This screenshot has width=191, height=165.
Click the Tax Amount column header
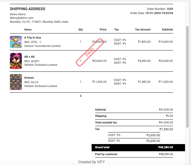143,30
